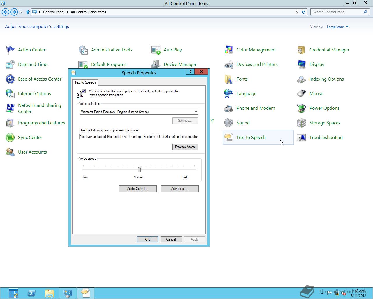Open the Audio Output settings
Image resolution: width=373 pixels, height=299 pixels.
click(x=138, y=189)
